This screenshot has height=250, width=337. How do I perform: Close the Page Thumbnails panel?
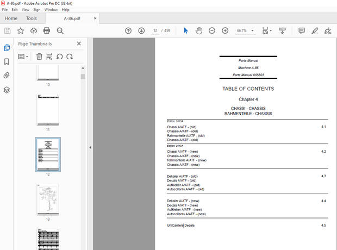coord(79,43)
